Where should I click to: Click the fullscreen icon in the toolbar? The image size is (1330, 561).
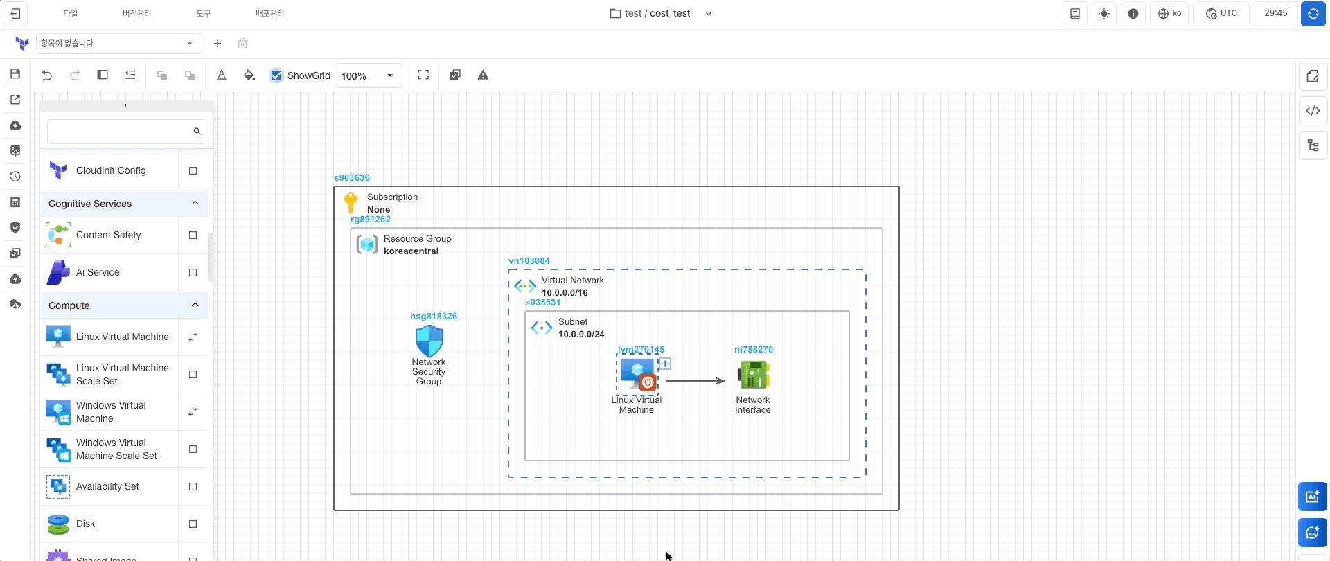click(x=423, y=75)
